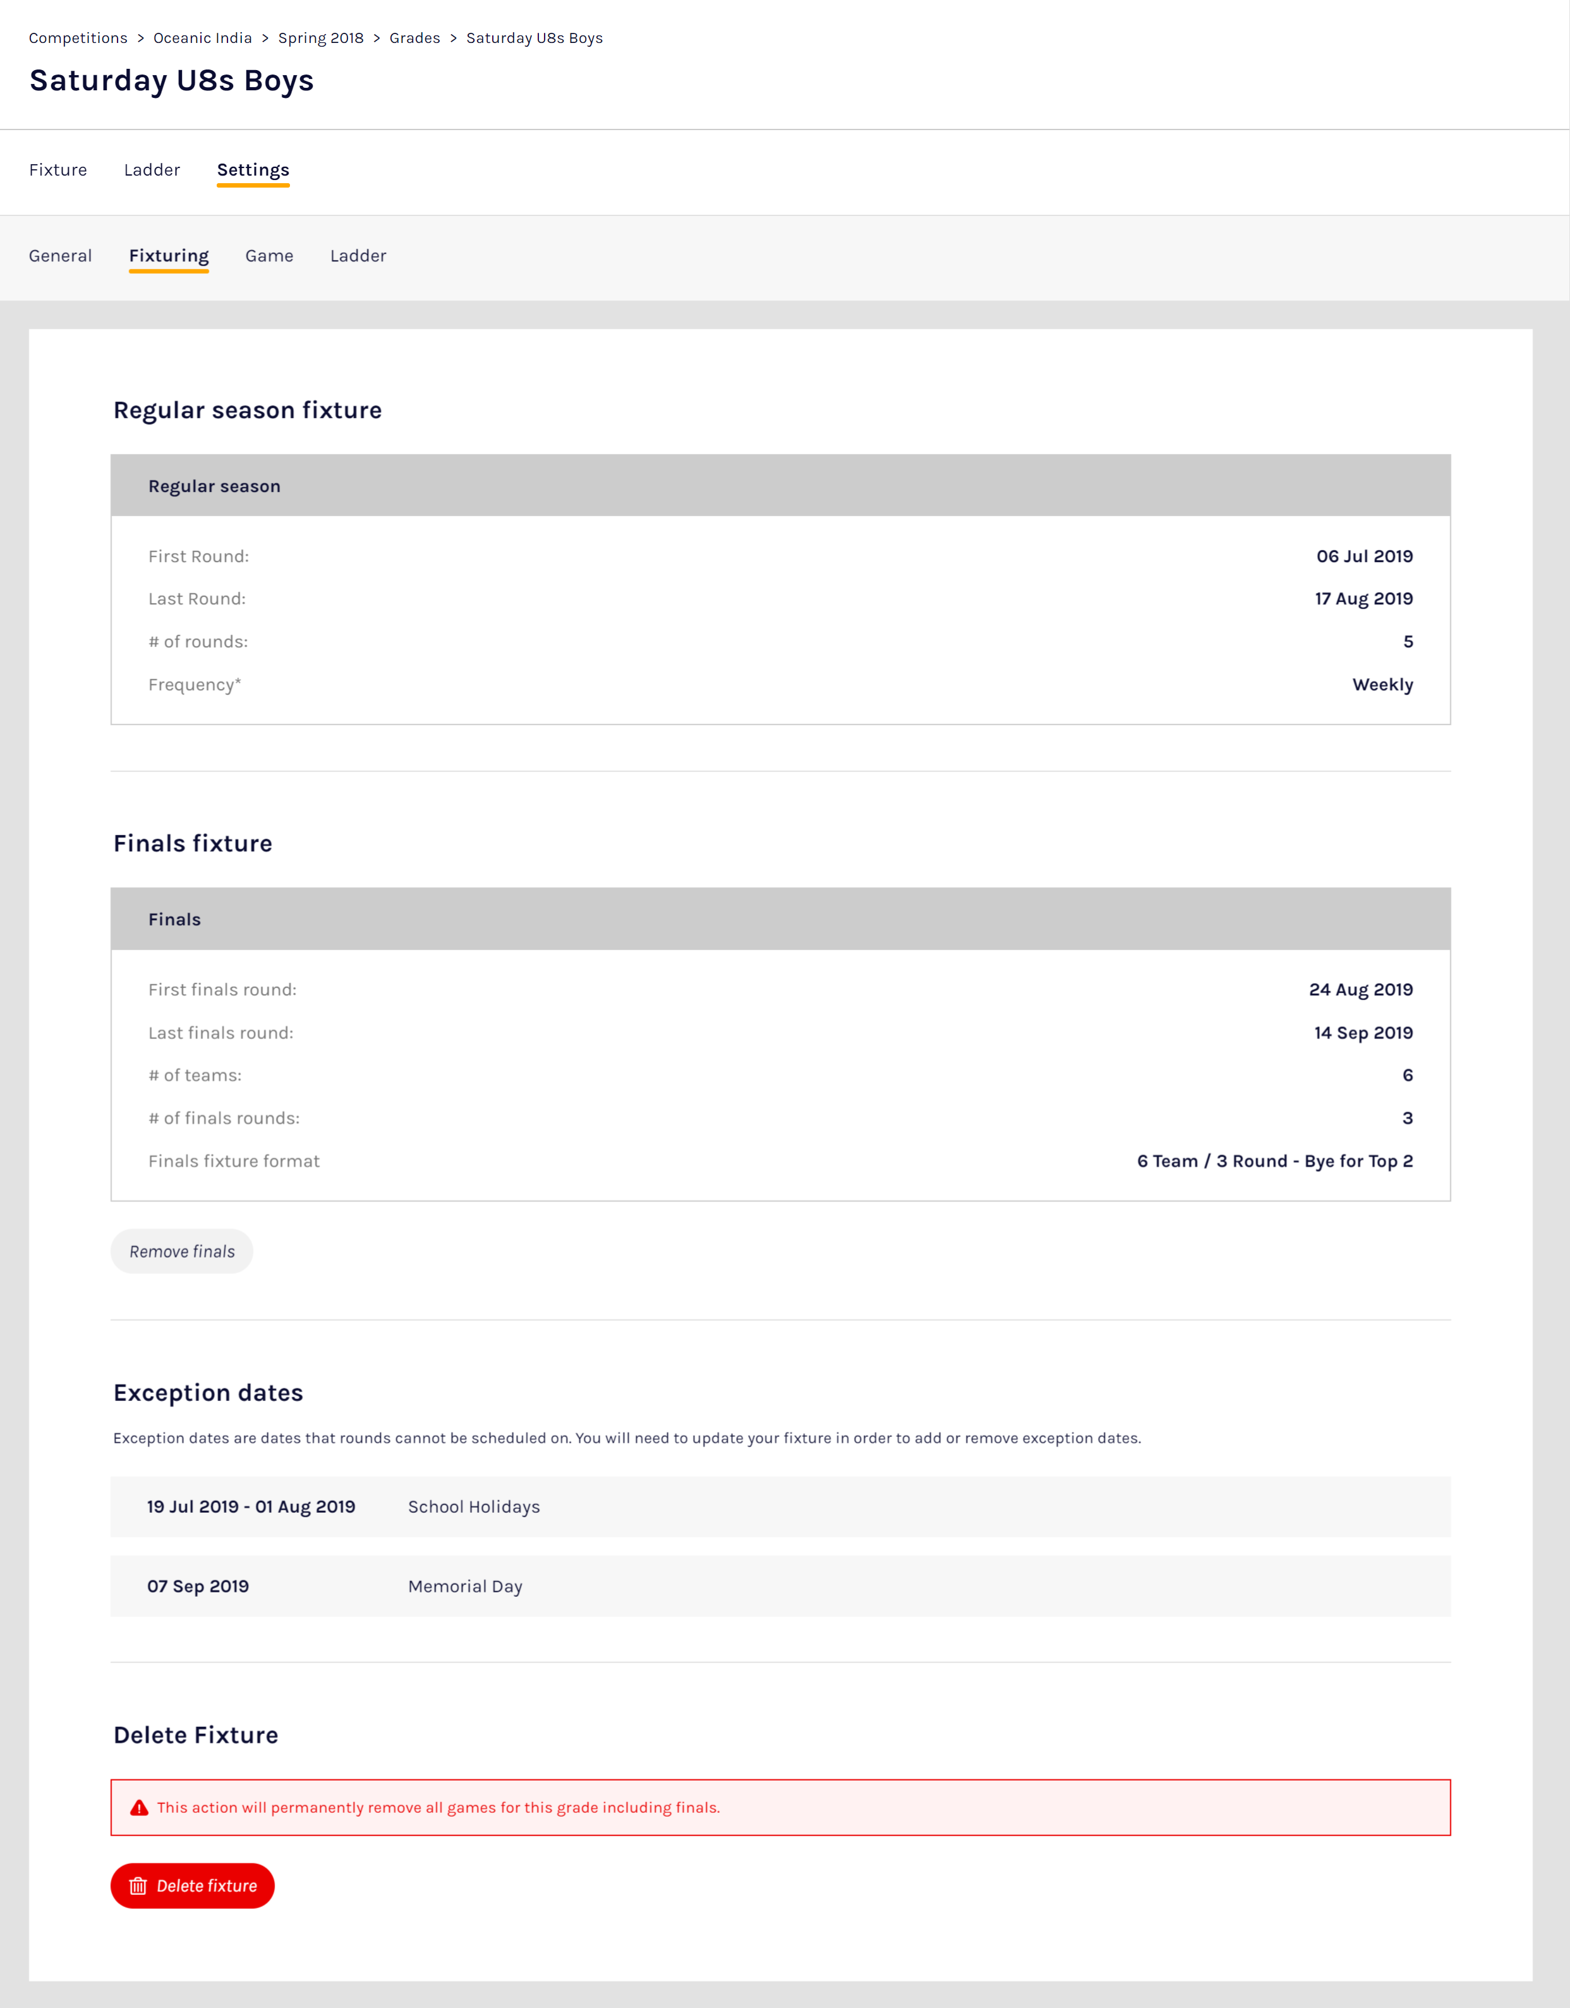Screen dimensions: 1570x2008
Task: Click the red warning triangle icon
Action: point(139,1808)
